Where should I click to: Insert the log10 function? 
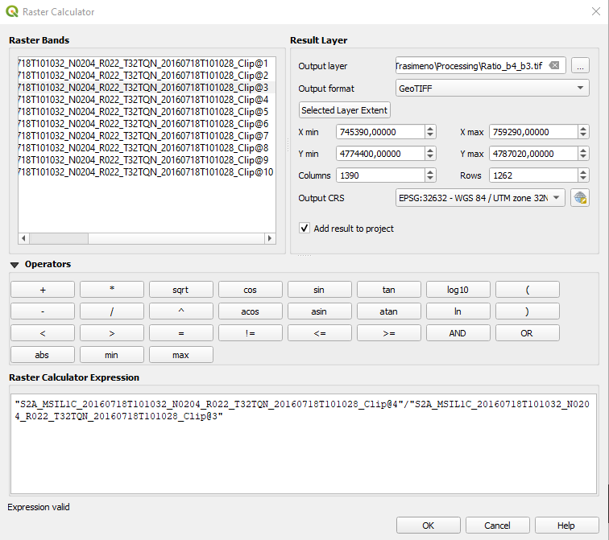458,290
